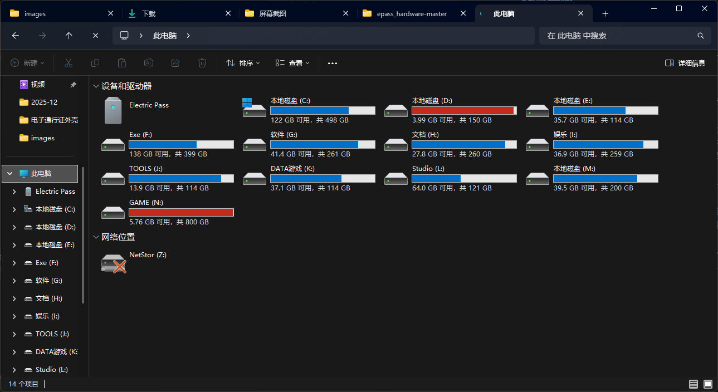Screen dimensions: 718x392
Task: Open the 查看 view dropdown
Action: point(293,63)
